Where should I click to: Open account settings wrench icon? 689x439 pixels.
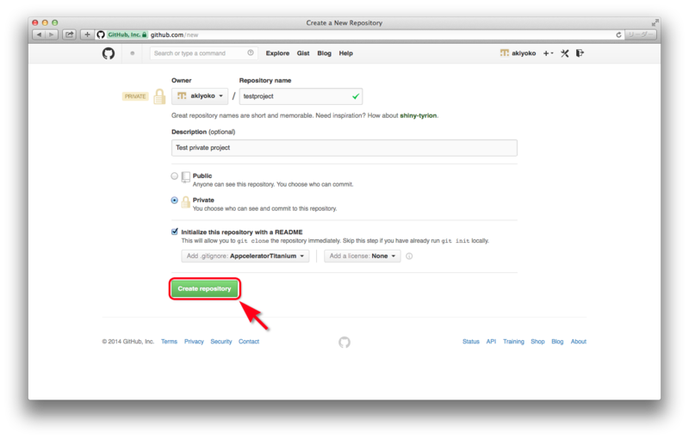click(x=565, y=53)
